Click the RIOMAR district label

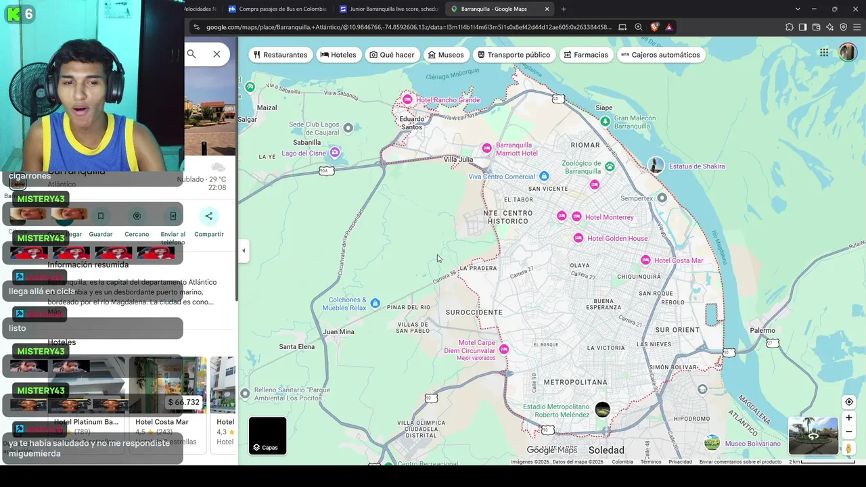585,145
